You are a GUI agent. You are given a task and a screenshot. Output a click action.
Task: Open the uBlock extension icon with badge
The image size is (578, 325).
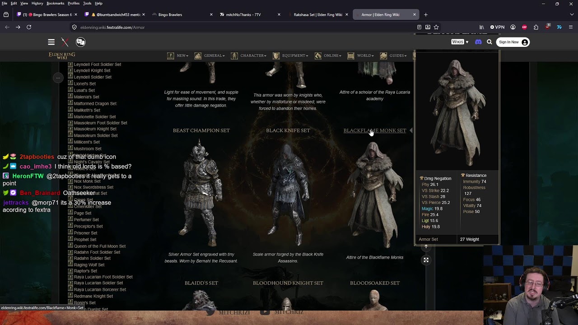click(x=548, y=27)
